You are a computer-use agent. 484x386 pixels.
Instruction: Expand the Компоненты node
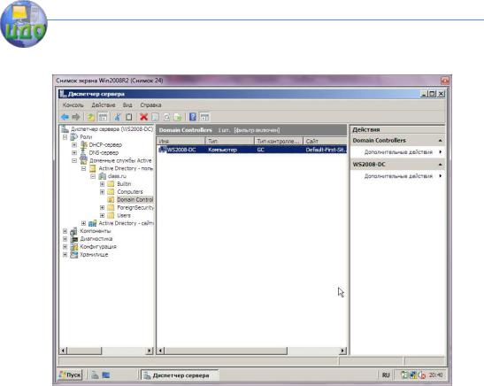(x=65, y=231)
